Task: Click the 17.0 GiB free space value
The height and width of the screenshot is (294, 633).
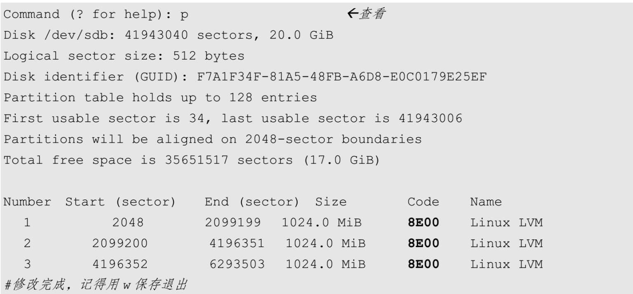Action: [342, 160]
